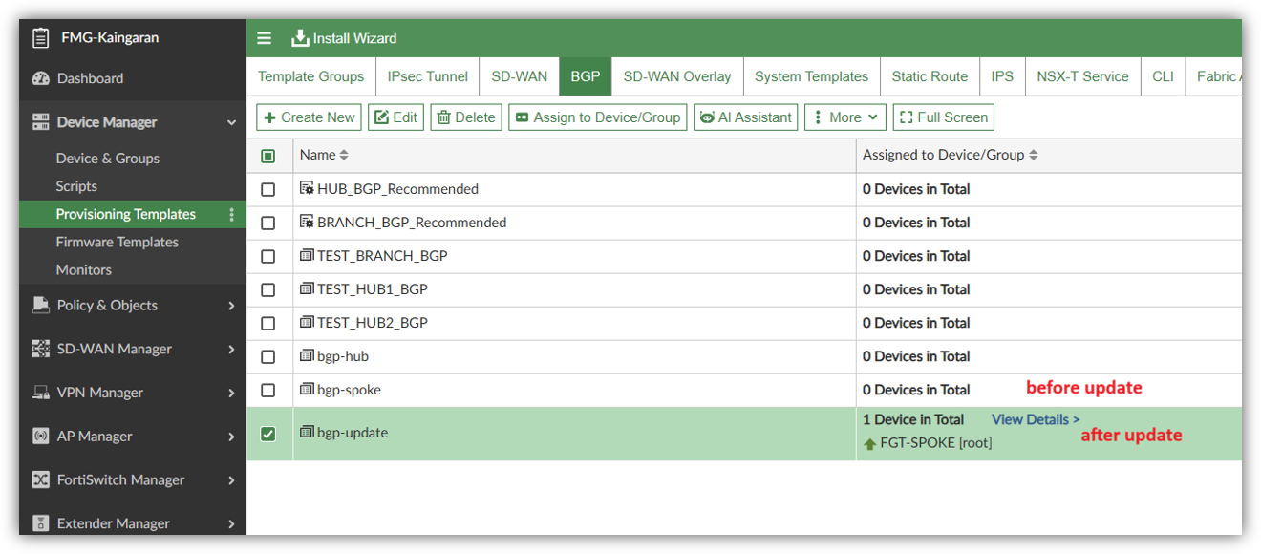Click the TEST_HUB1_BGP template icon
The width and height of the screenshot is (1261, 554).
click(307, 289)
